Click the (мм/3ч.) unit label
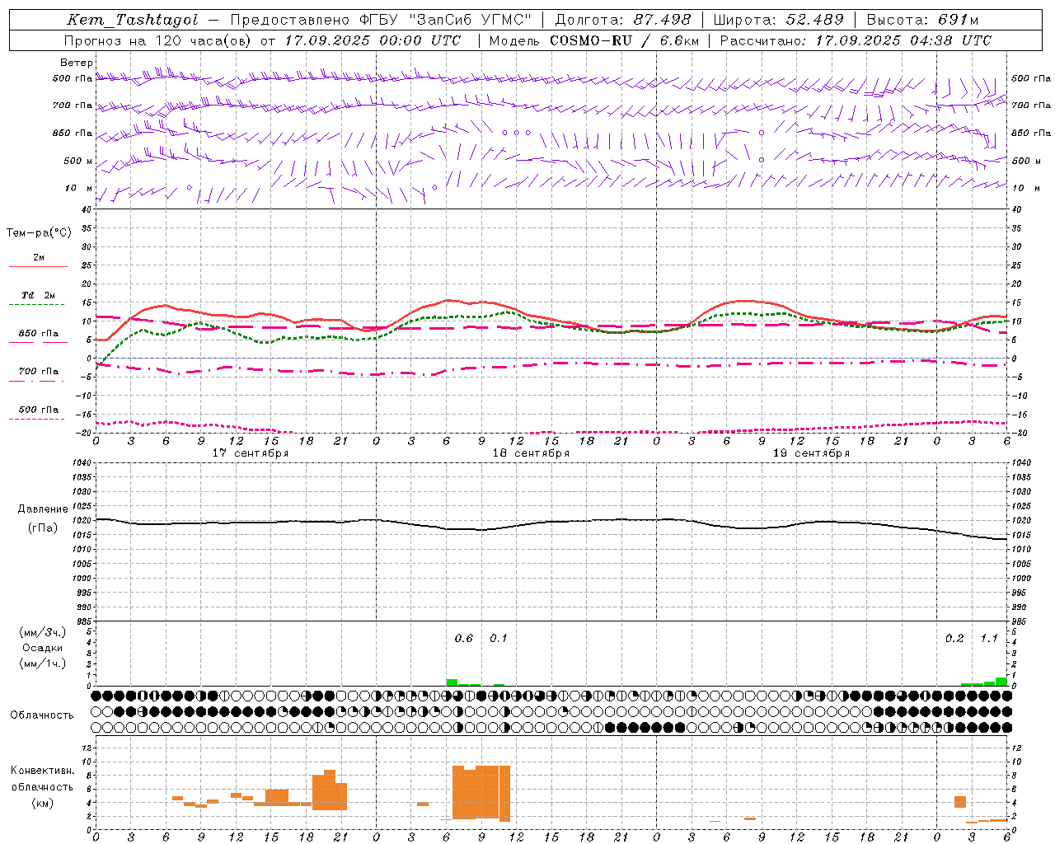Viewport: 1055px width, 844px height. pos(42,632)
